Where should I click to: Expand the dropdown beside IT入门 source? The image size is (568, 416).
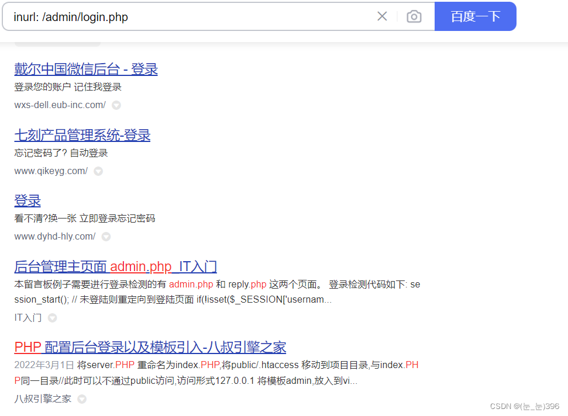pos(53,318)
